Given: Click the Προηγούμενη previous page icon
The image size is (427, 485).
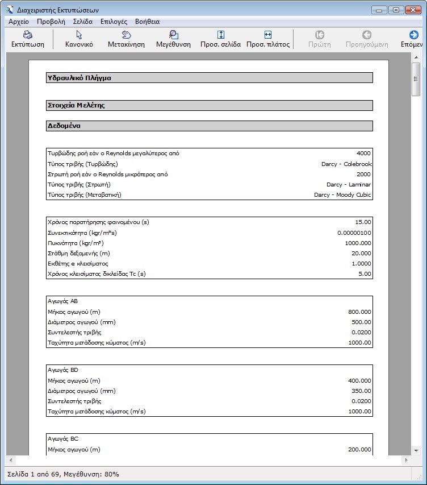Looking at the screenshot, I should click(367, 35).
